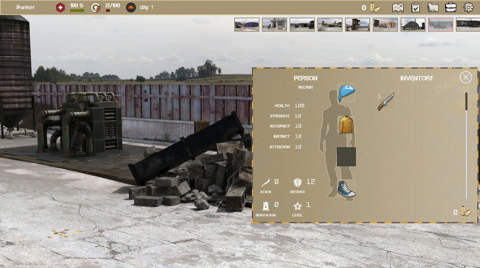
Task: Select the blue bandana head slot
Action: click(347, 93)
